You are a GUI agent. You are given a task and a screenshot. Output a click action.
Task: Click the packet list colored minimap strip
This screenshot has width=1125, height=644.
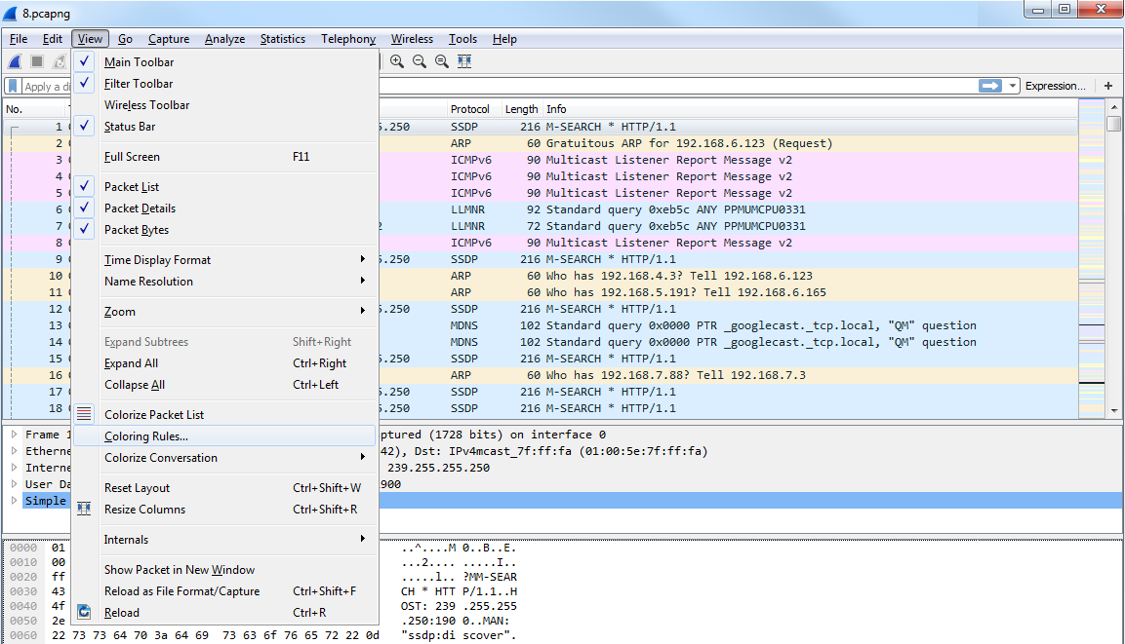[1091, 258]
